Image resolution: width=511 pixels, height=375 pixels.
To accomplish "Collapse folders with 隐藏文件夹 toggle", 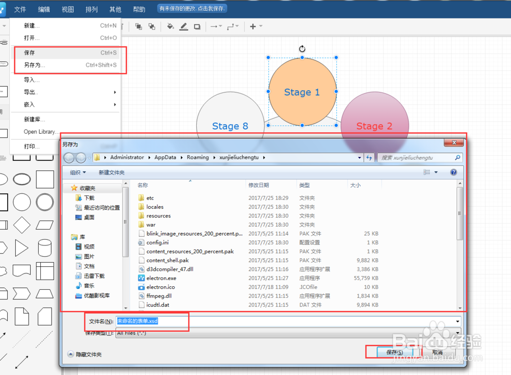I will 85,354.
